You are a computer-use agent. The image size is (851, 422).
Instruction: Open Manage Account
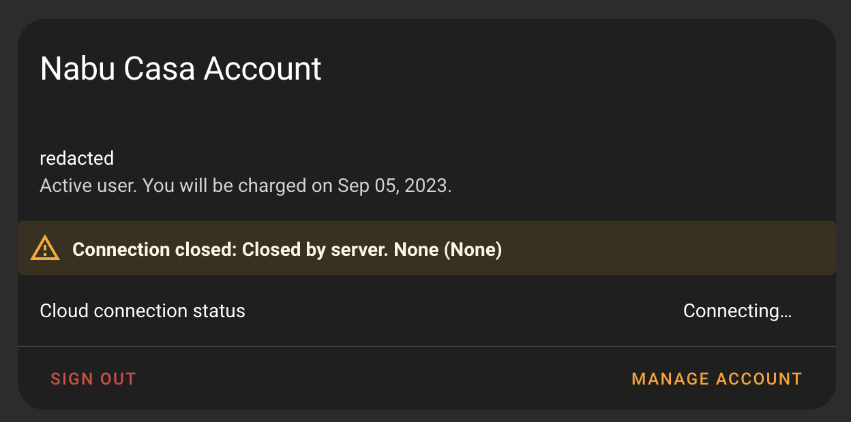(x=716, y=378)
